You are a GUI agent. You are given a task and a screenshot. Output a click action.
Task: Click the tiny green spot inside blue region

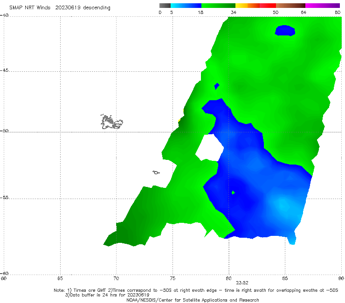[x=233, y=193]
